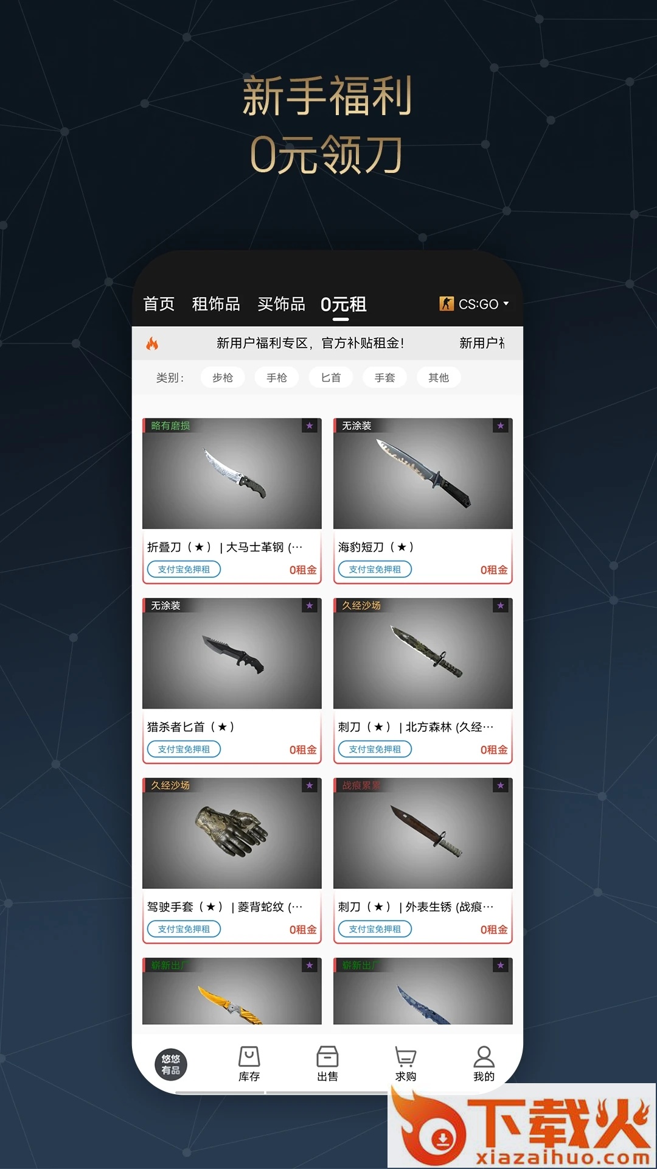Viewport: 657px width, 1169px height.
Task: Select the 手枪 category filter
Action: tap(277, 377)
